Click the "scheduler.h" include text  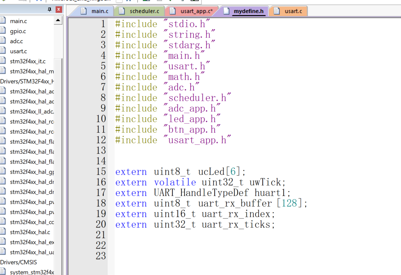point(197,97)
